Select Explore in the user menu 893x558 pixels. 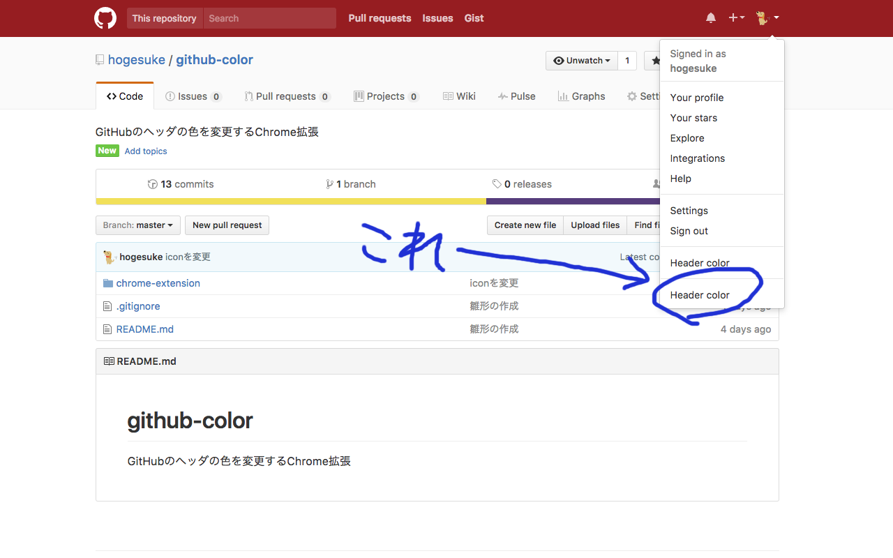point(722,138)
